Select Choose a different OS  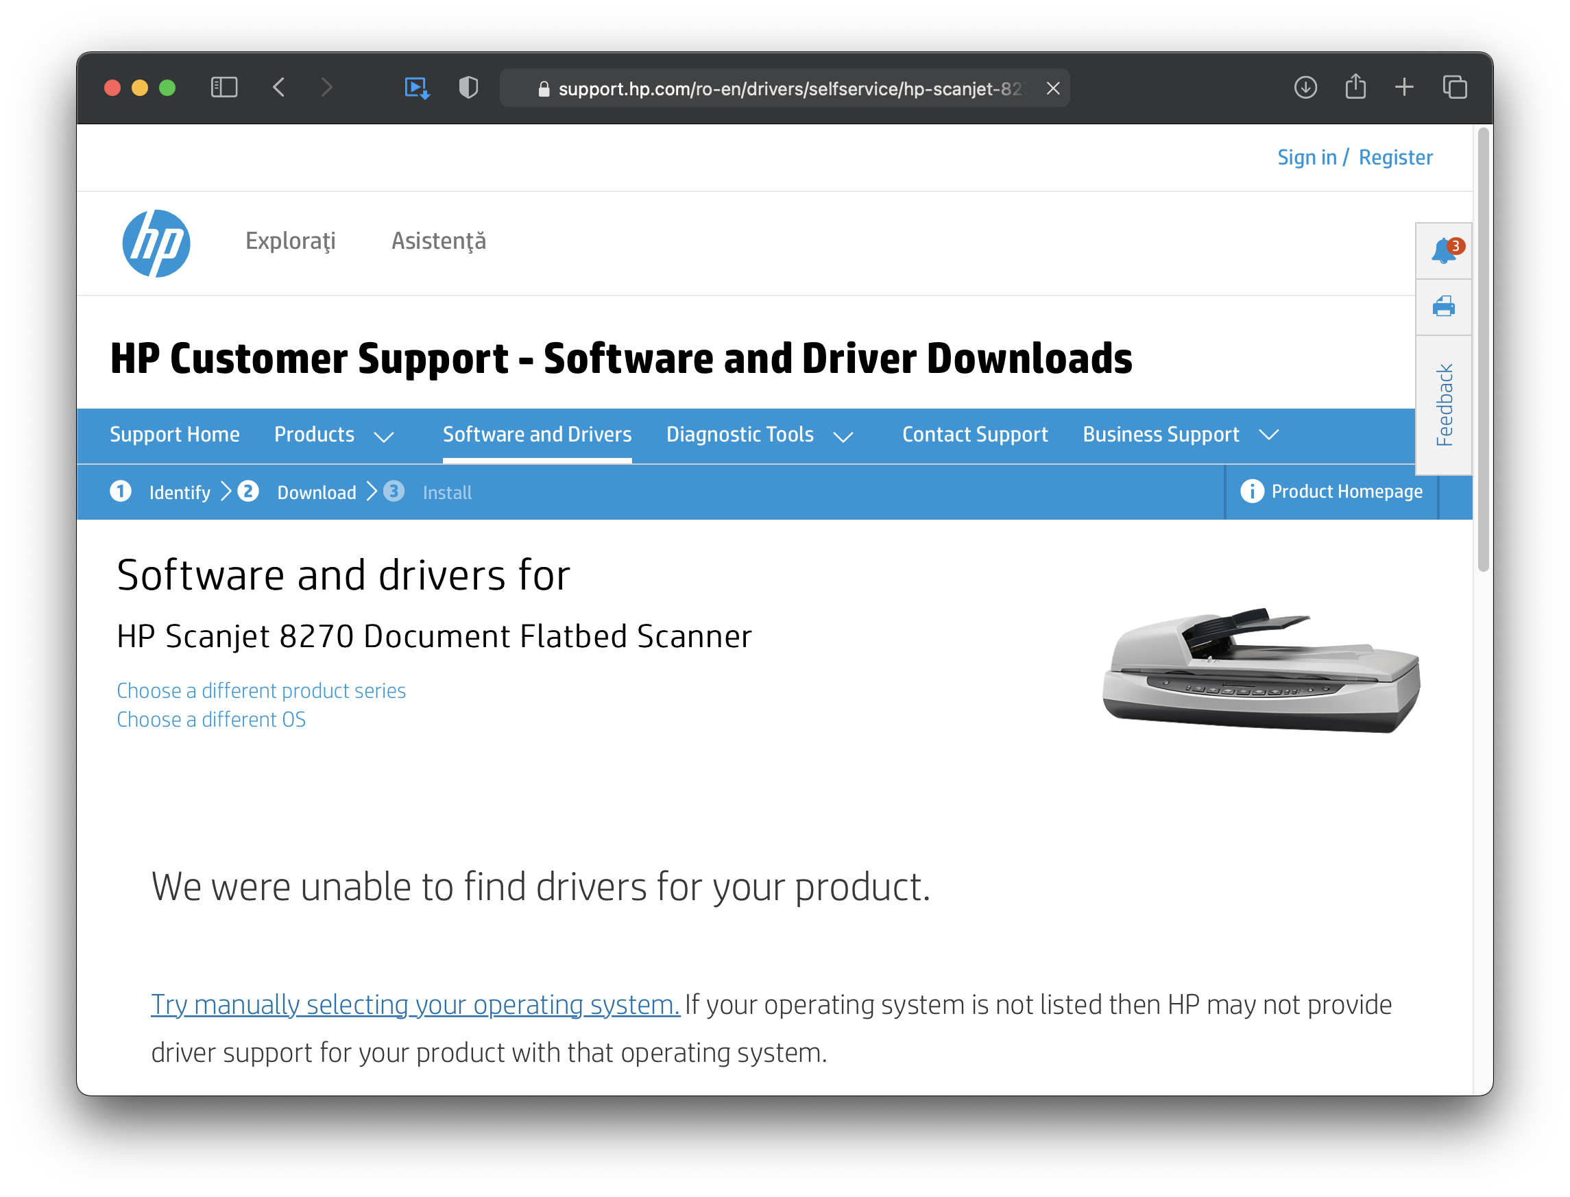click(211, 720)
